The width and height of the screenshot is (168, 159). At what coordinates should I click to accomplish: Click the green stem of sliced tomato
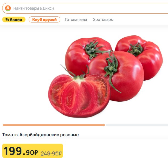click(x=77, y=74)
